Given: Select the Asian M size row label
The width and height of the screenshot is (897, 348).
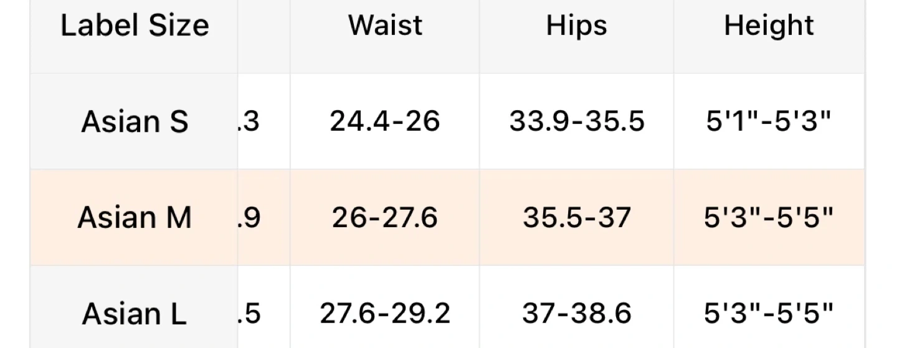Looking at the screenshot, I should [134, 218].
